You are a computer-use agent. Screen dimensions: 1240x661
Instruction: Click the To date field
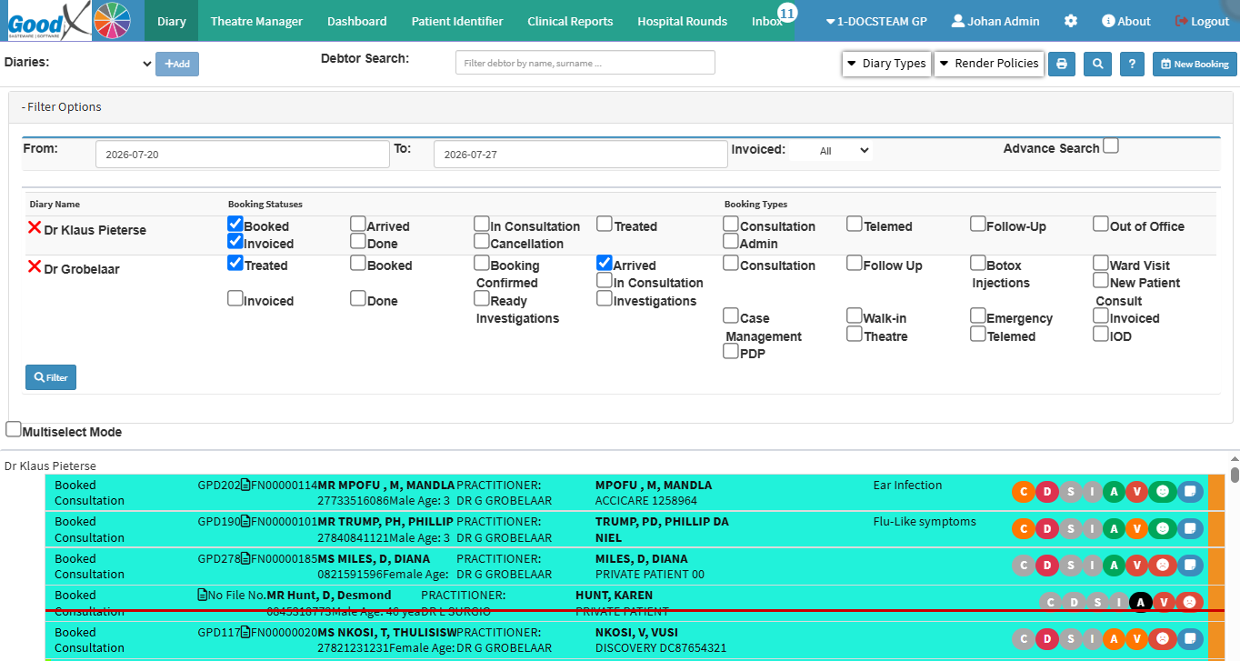(x=581, y=155)
